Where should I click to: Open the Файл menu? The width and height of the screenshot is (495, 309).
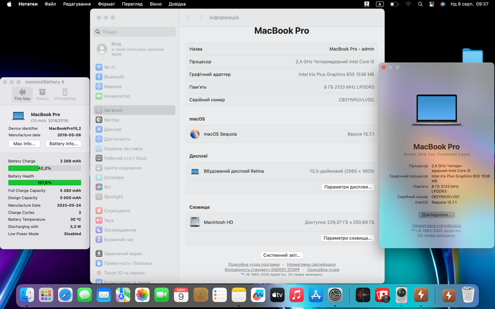50,4
